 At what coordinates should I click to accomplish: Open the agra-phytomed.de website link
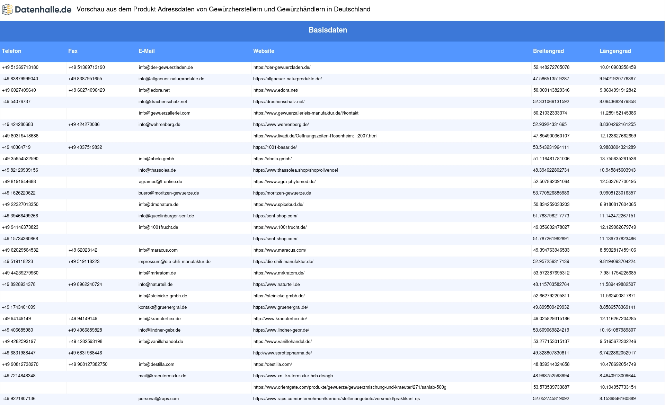tap(285, 182)
